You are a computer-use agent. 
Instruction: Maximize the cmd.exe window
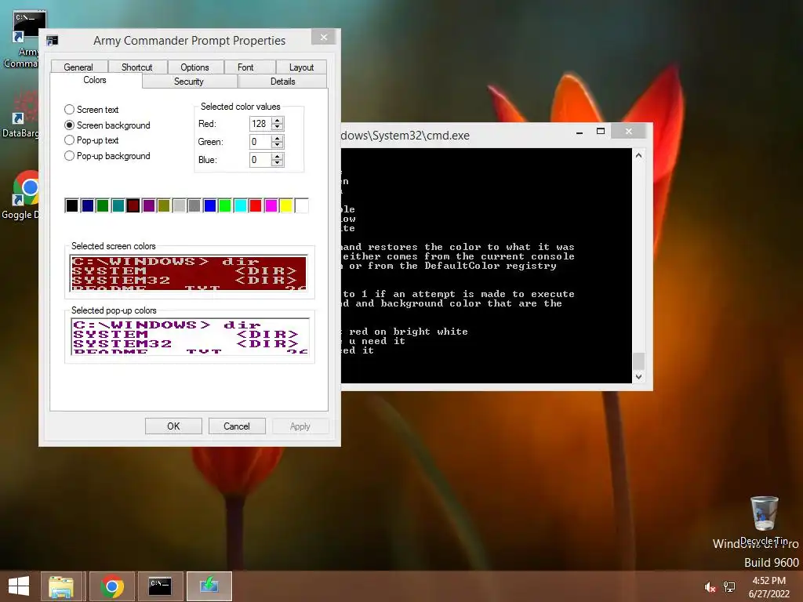[601, 132]
